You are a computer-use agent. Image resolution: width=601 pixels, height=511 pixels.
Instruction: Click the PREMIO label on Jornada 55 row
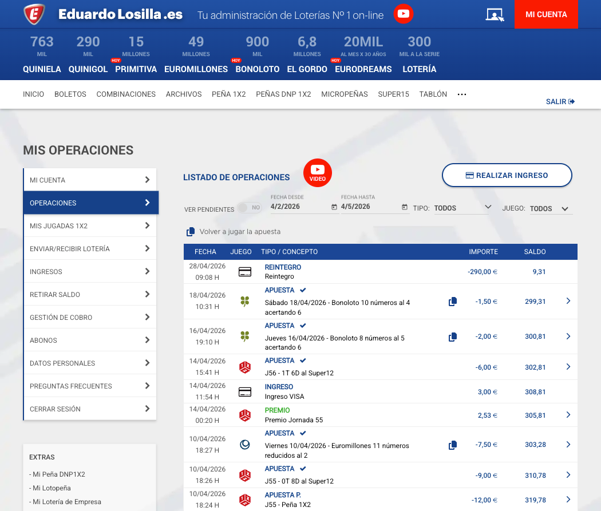click(x=277, y=410)
